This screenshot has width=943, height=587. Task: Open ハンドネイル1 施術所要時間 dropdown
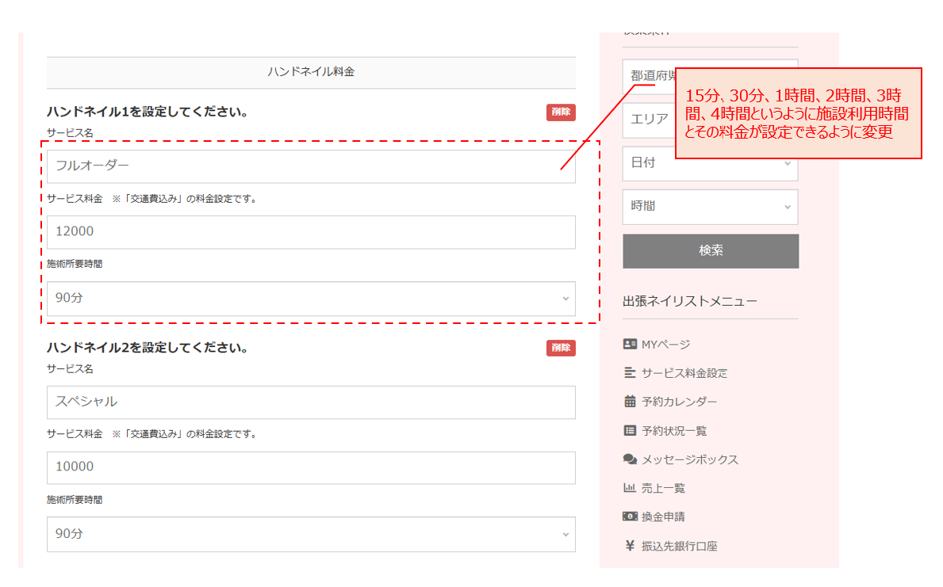(x=310, y=299)
